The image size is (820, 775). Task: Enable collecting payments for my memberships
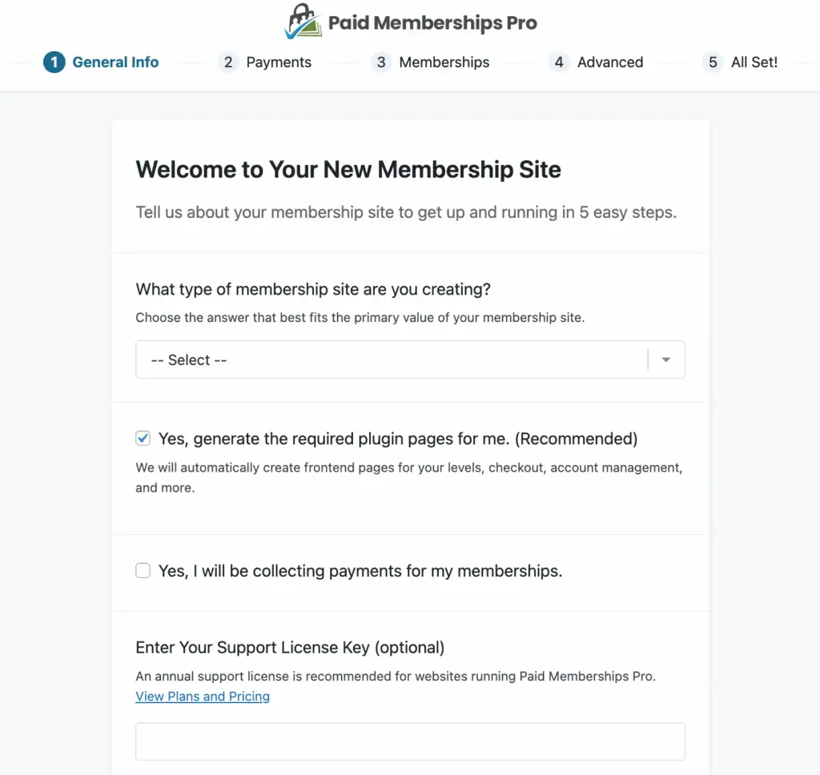click(143, 570)
